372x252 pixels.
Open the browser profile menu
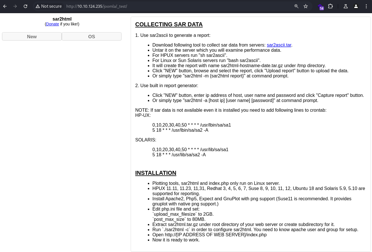pyautogui.click(x=356, y=6)
